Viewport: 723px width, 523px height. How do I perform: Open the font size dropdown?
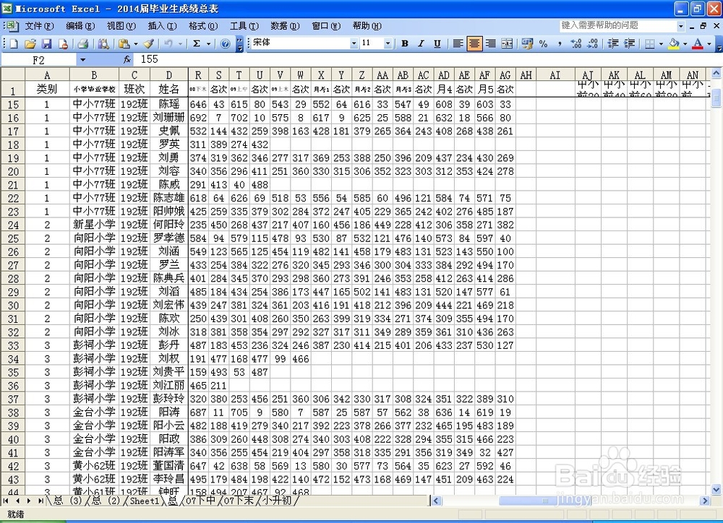tap(389, 43)
